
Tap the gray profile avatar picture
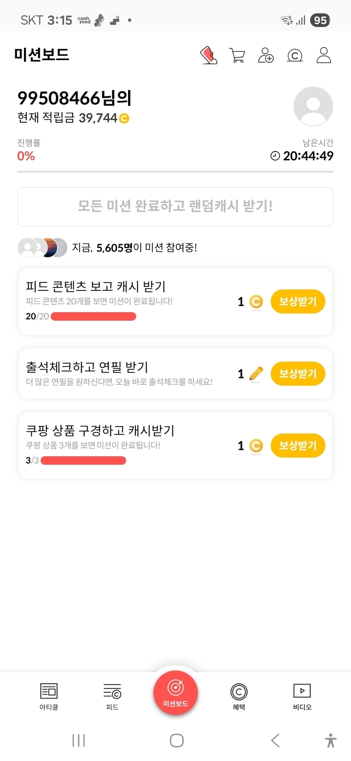[x=313, y=106]
